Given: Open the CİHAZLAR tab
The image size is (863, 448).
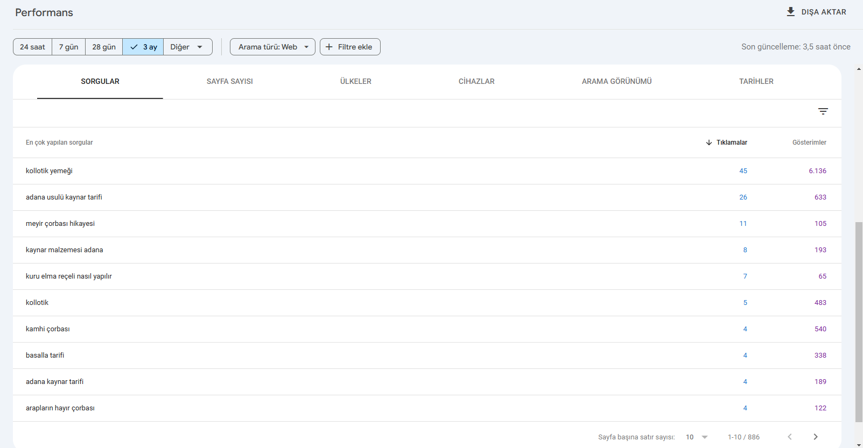Looking at the screenshot, I should click(476, 82).
